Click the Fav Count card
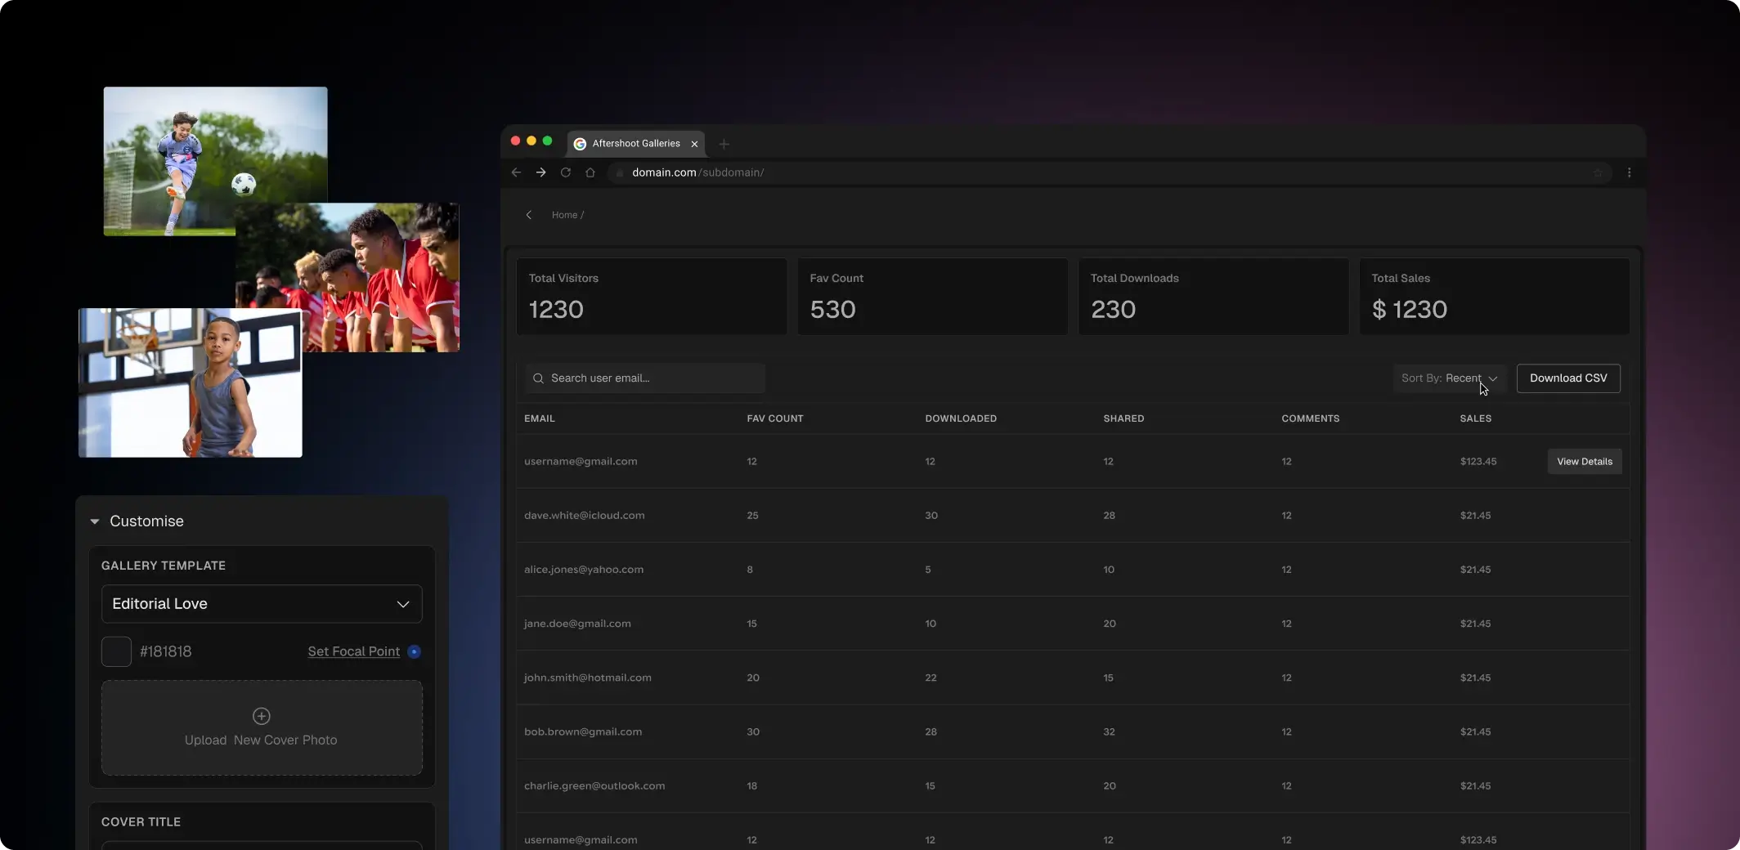Viewport: 1740px width, 850px height. tap(932, 297)
